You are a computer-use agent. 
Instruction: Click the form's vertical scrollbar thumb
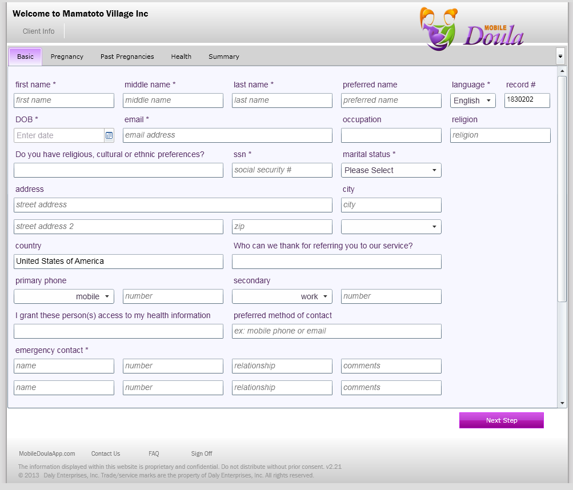562,189
